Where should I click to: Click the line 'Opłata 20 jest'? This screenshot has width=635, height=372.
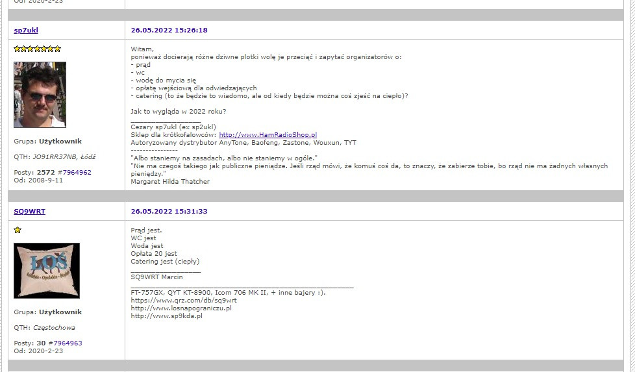[x=154, y=254]
